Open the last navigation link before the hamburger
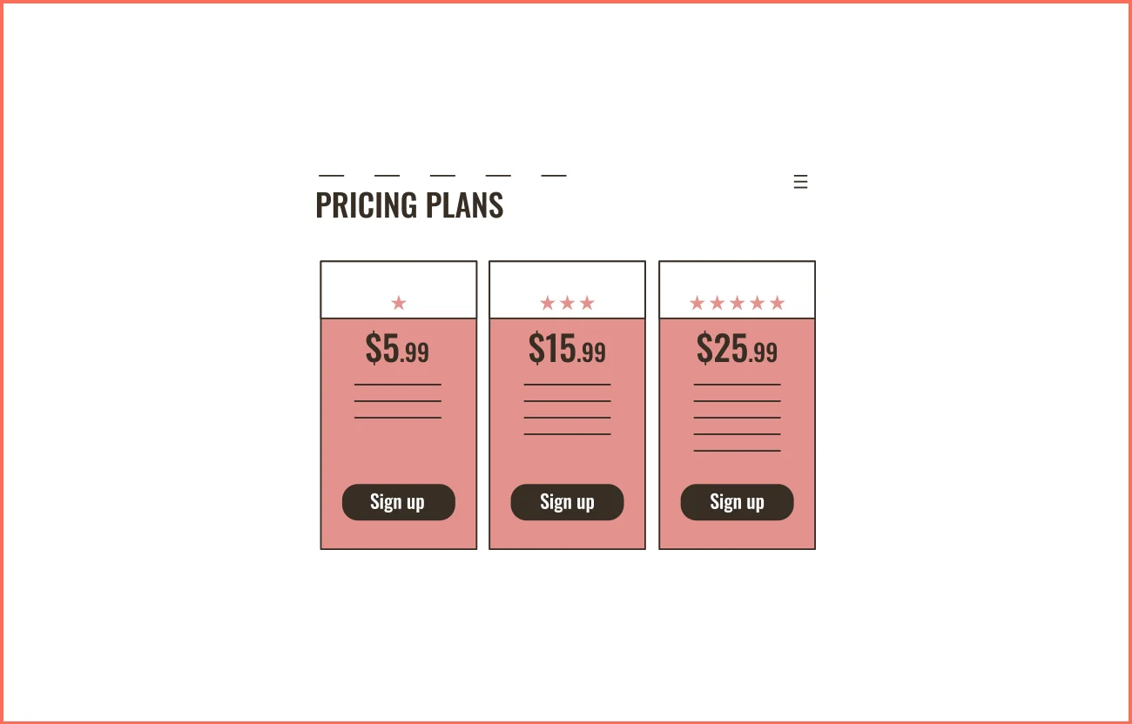 click(555, 175)
